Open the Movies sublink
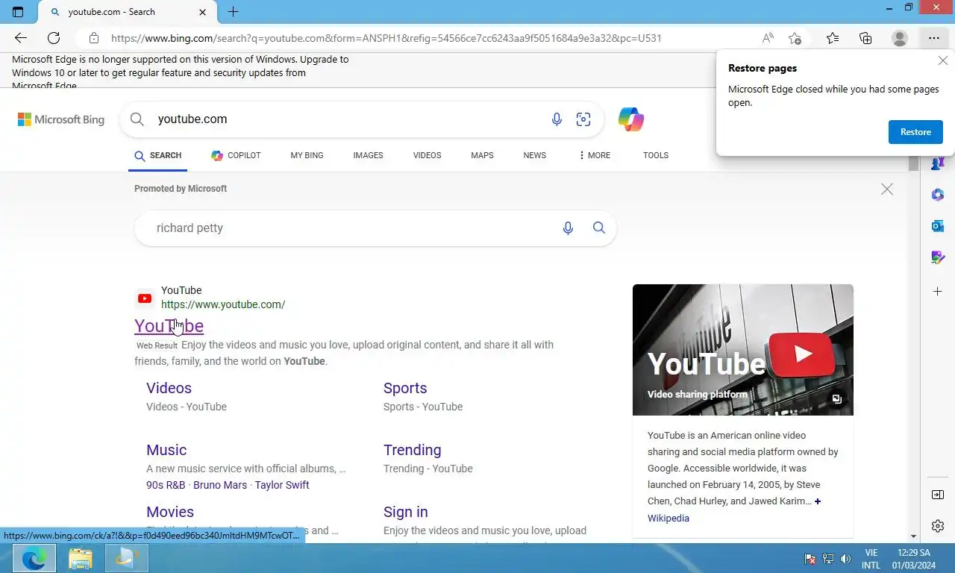 170,512
